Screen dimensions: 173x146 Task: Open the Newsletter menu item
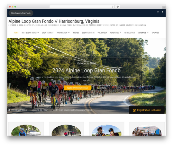[x=129, y=33]
